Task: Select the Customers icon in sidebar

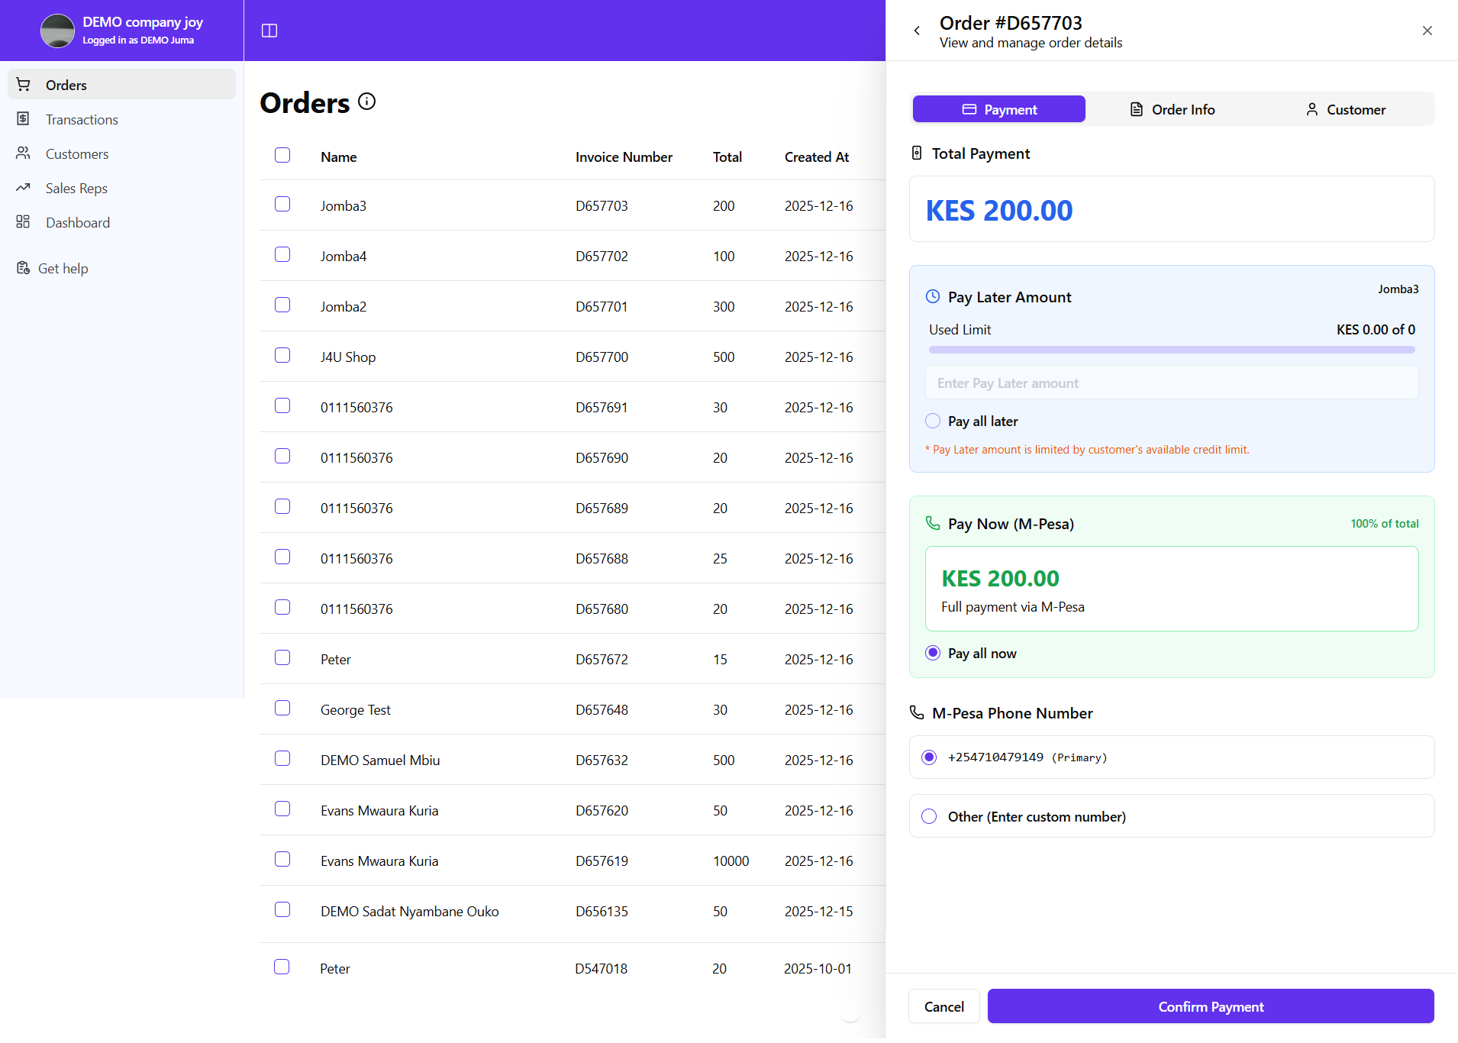Action: (23, 153)
